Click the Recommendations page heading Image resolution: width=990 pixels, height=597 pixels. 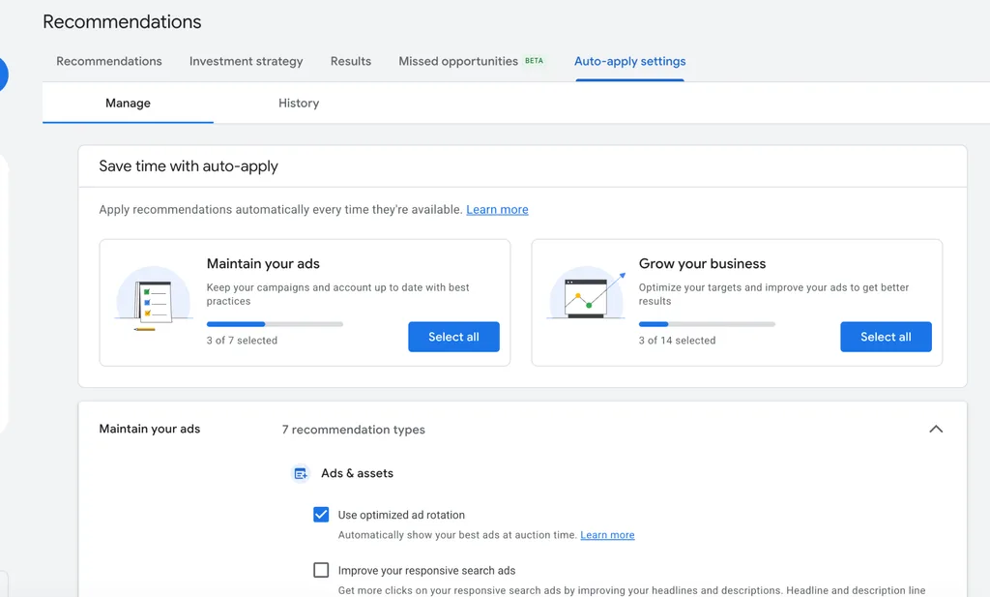click(x=122, y=21)
